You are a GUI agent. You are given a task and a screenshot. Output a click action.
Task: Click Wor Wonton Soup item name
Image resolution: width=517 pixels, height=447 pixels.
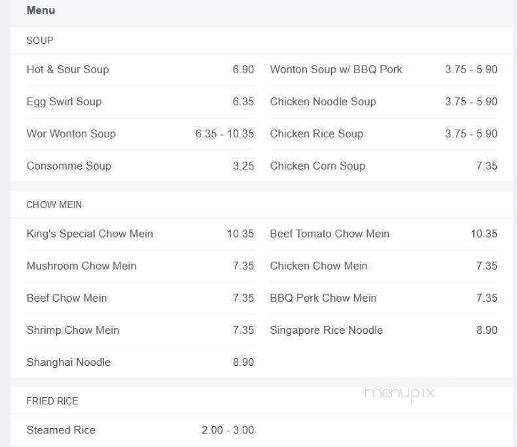point(71,134)
